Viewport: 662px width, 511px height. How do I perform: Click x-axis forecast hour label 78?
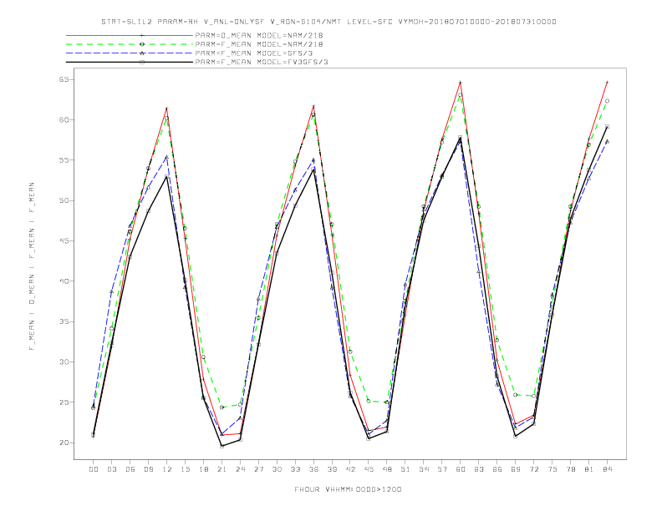coord(571,469)
